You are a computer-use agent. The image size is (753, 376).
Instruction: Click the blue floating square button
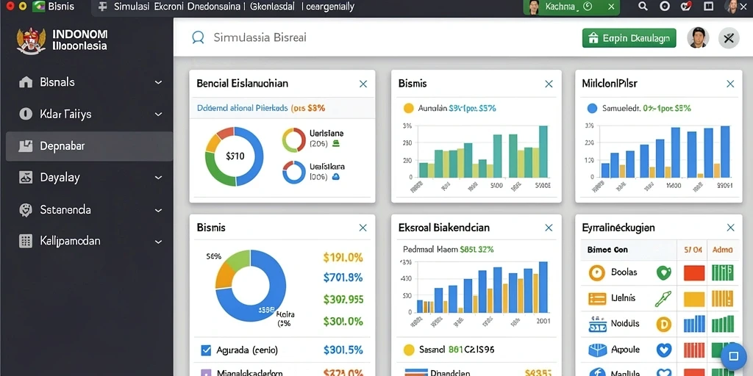coord(733,356)
